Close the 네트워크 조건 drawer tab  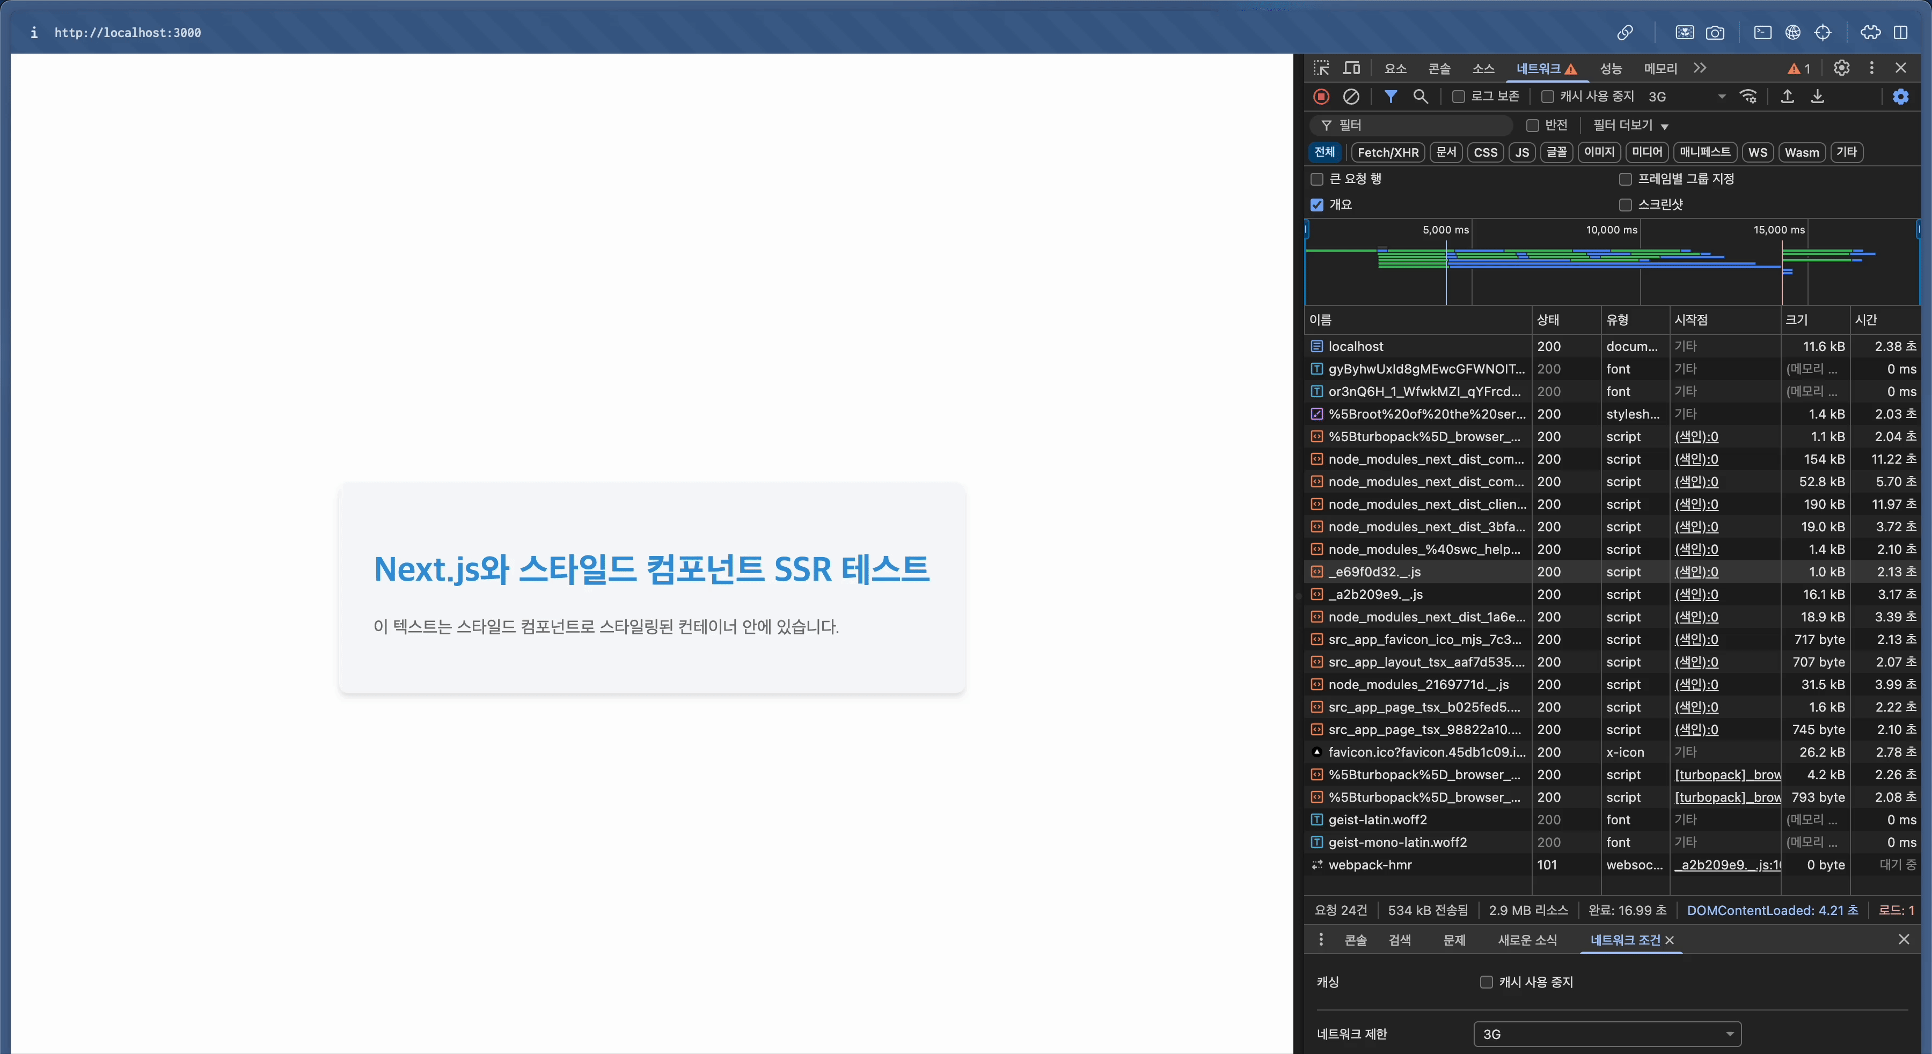(x=1670, y=940)
